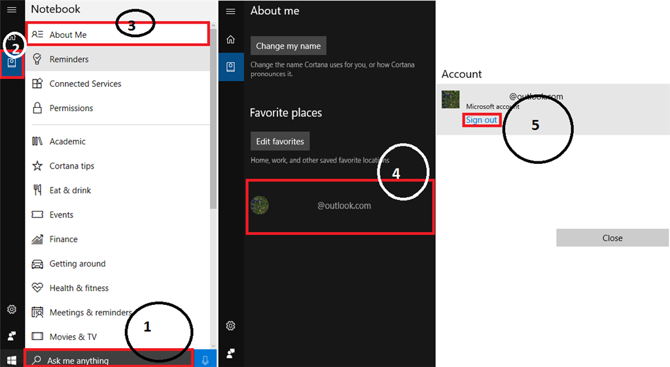
Task: Click Movies & TV film icon
Action: click(x=37, y=336)
